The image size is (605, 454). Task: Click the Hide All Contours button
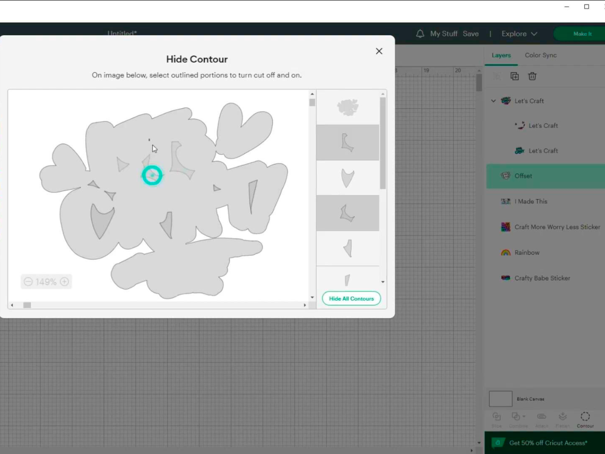coord(351,299)
